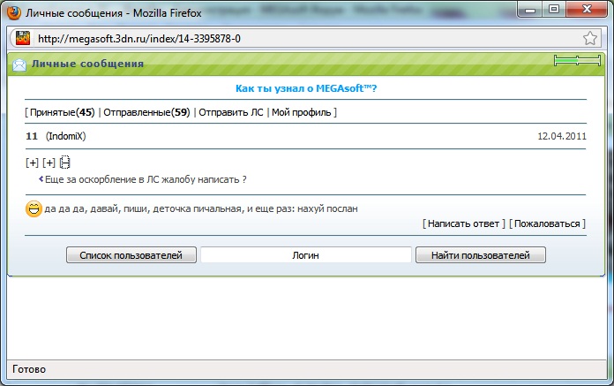Click the Список пользователей button

[131, 255]
